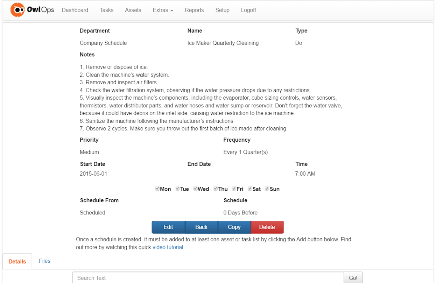Viewport: 436px width, 283px height.
Task: Open the Tasks page
Action: [106, 10]
